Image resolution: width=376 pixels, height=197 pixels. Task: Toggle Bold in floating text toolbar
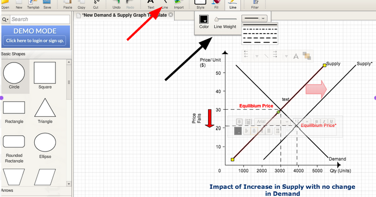(317, 122)
